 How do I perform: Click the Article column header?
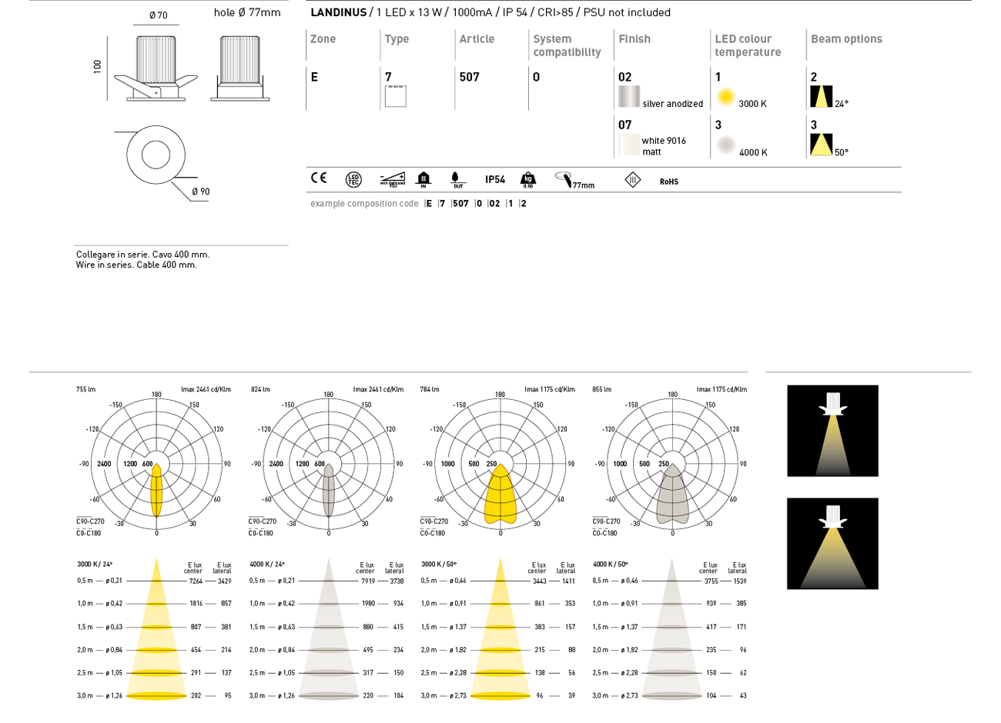(477, 39)
